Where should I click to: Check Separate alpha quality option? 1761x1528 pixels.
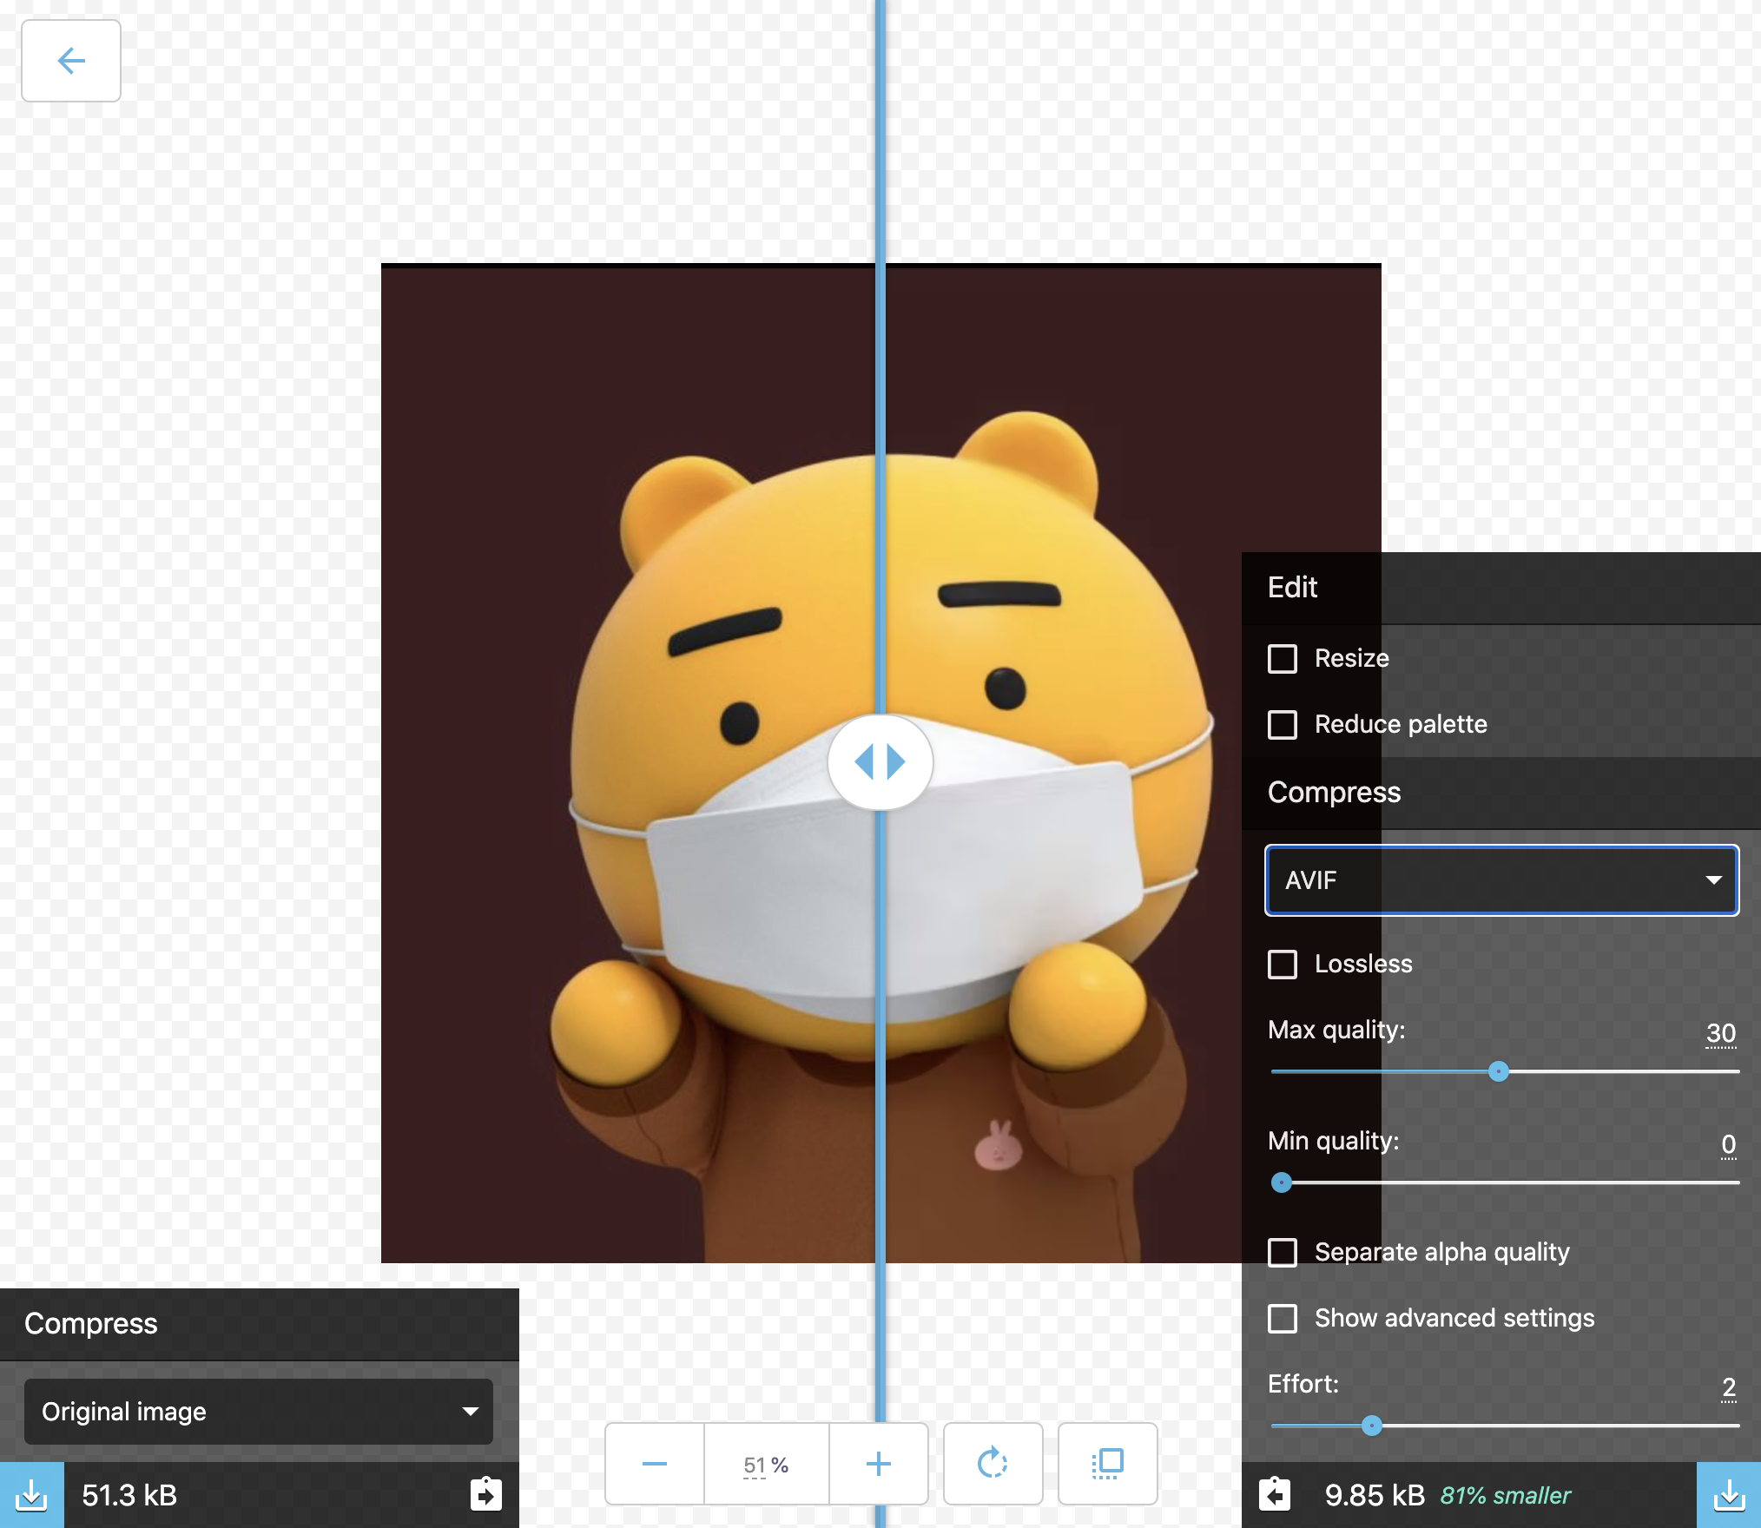(x=1283, y=1253)
